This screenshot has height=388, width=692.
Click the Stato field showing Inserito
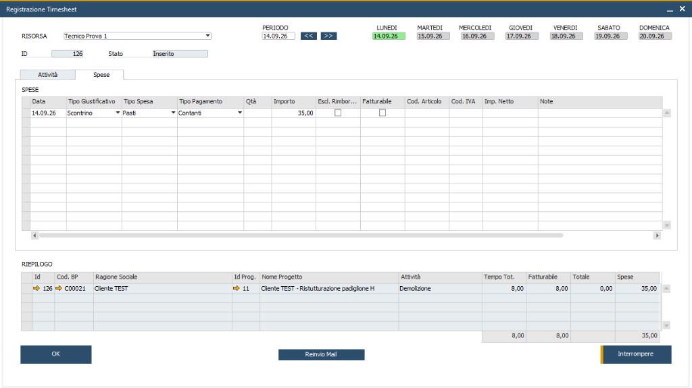180,54
